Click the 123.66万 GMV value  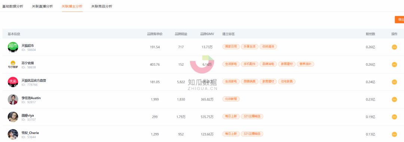(x=207, y=134)
